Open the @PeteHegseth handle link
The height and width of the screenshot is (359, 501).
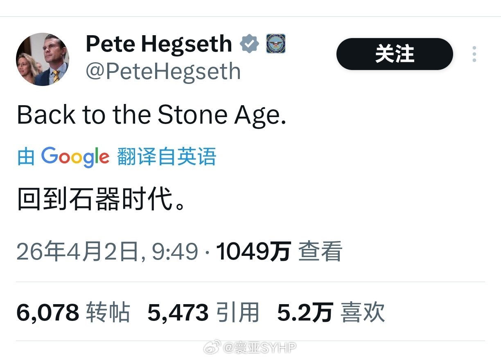click(x=163, y=71)
